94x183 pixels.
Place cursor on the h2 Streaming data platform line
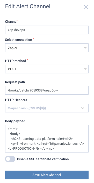(42, 139)
